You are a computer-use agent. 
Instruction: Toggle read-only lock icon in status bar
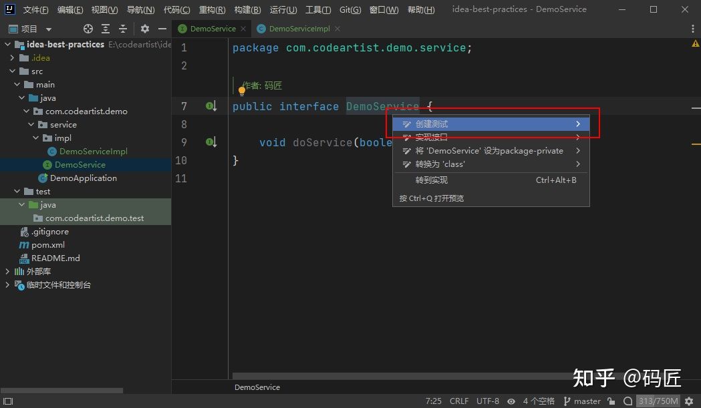click(611, 401)
